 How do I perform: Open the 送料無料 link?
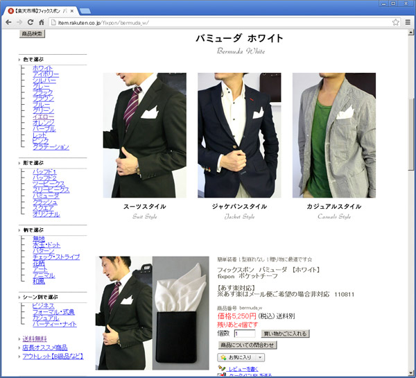coord(35,338)
